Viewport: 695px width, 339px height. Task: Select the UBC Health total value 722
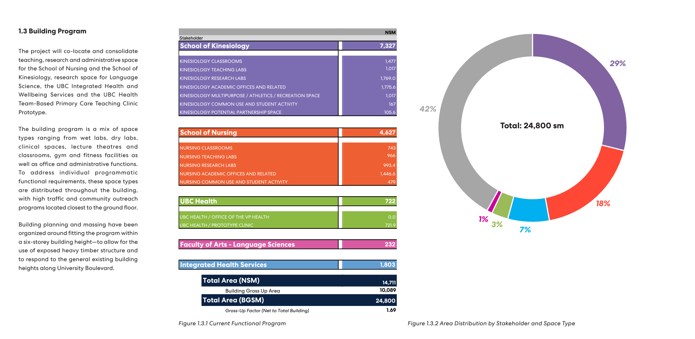[x=390, y=201]
